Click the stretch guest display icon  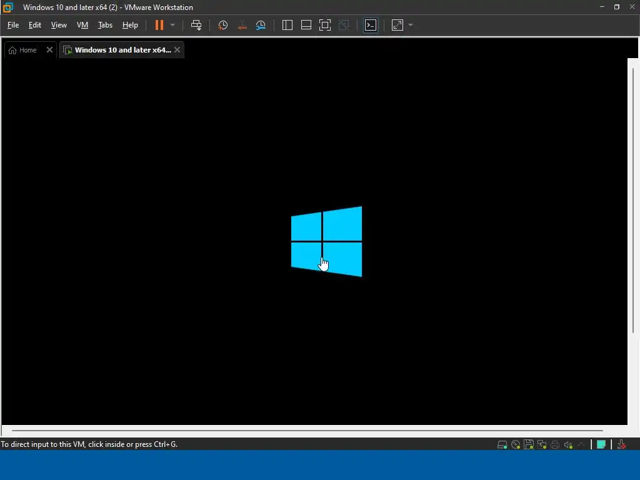[x=397, y=25]
